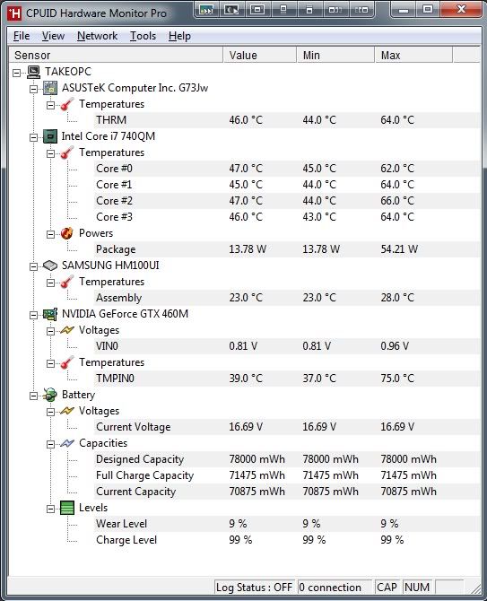Click the first title bar extension button

tap(206, 10)
